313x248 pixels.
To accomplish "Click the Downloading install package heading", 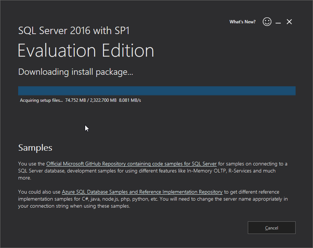I will pos(76,72).
